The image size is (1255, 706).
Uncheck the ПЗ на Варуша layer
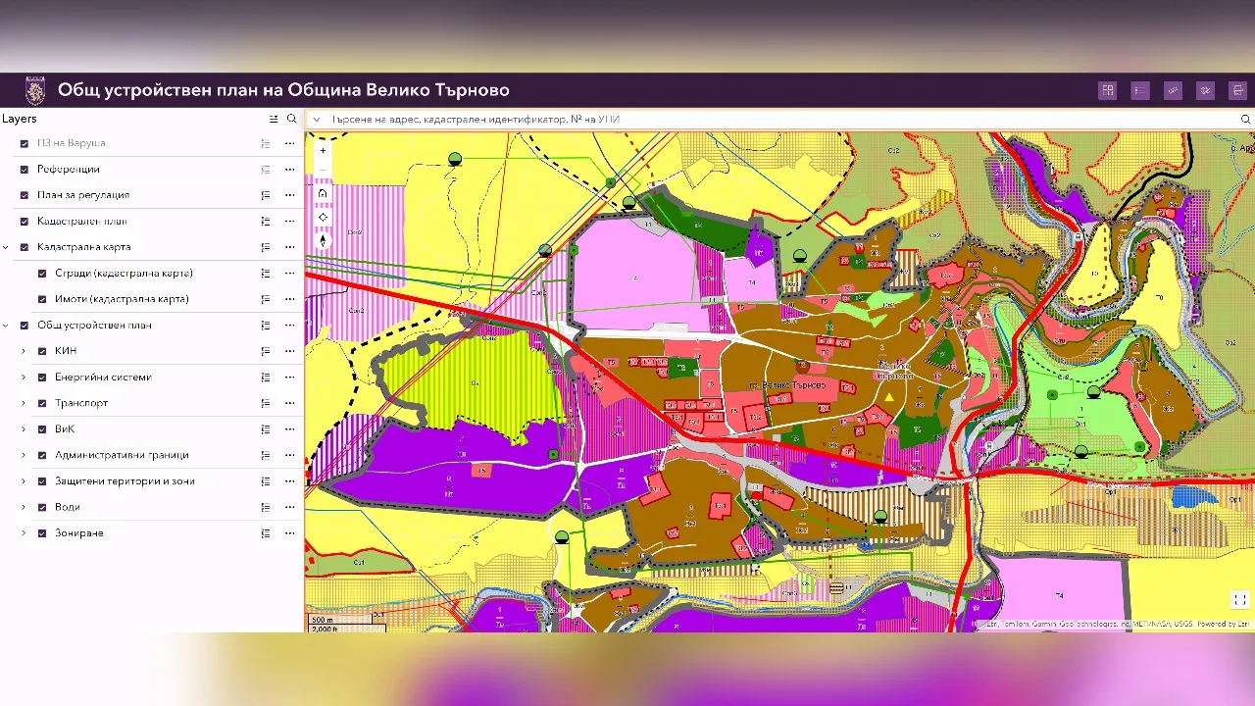[x=25, y=143]
